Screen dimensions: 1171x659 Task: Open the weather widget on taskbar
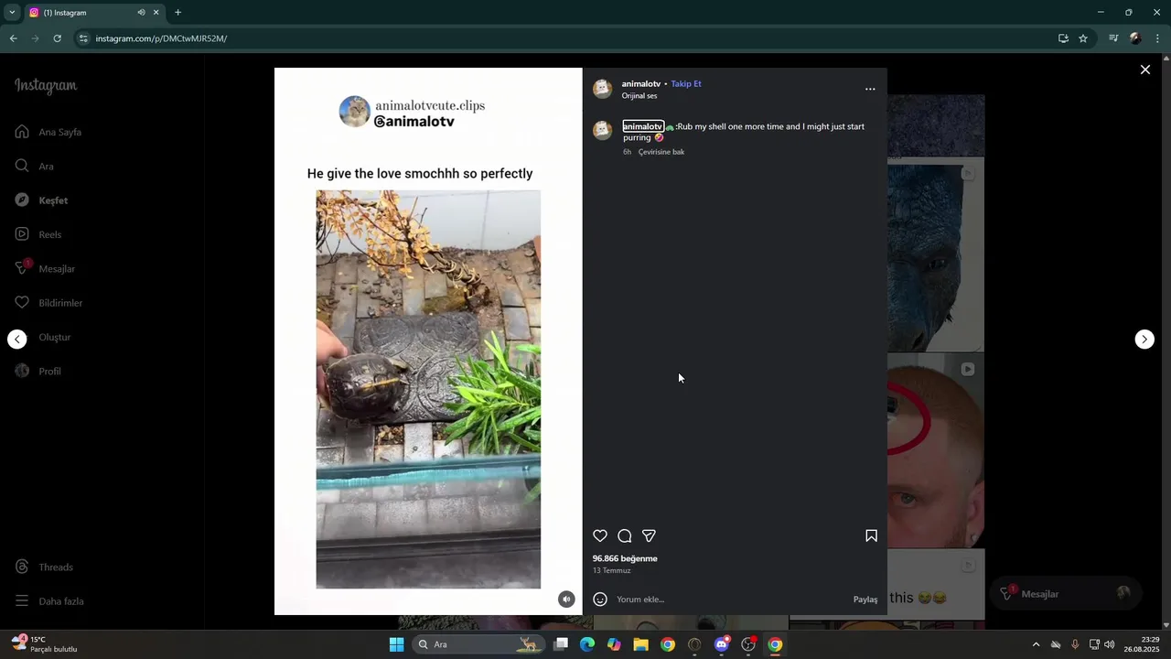coord(43,644)
